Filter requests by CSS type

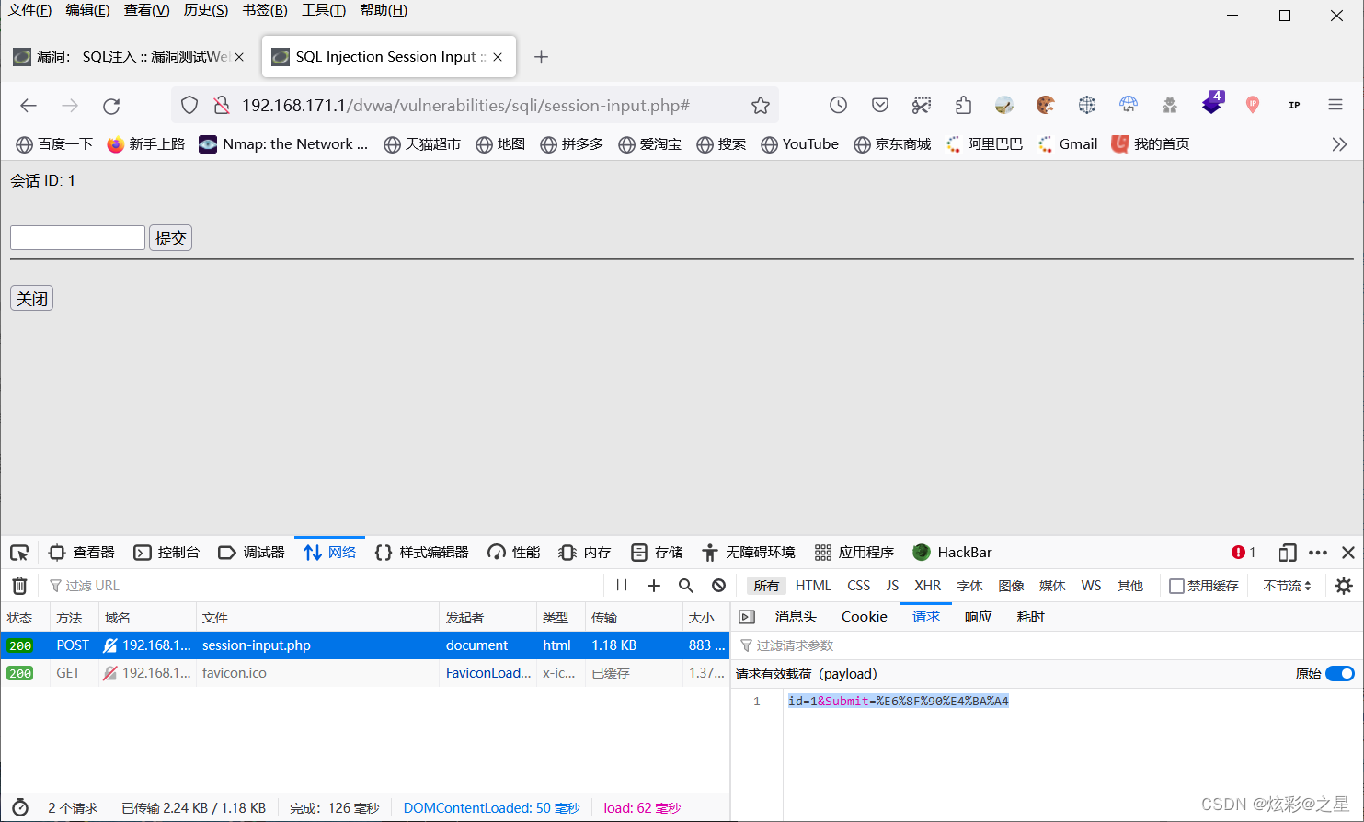858,586
